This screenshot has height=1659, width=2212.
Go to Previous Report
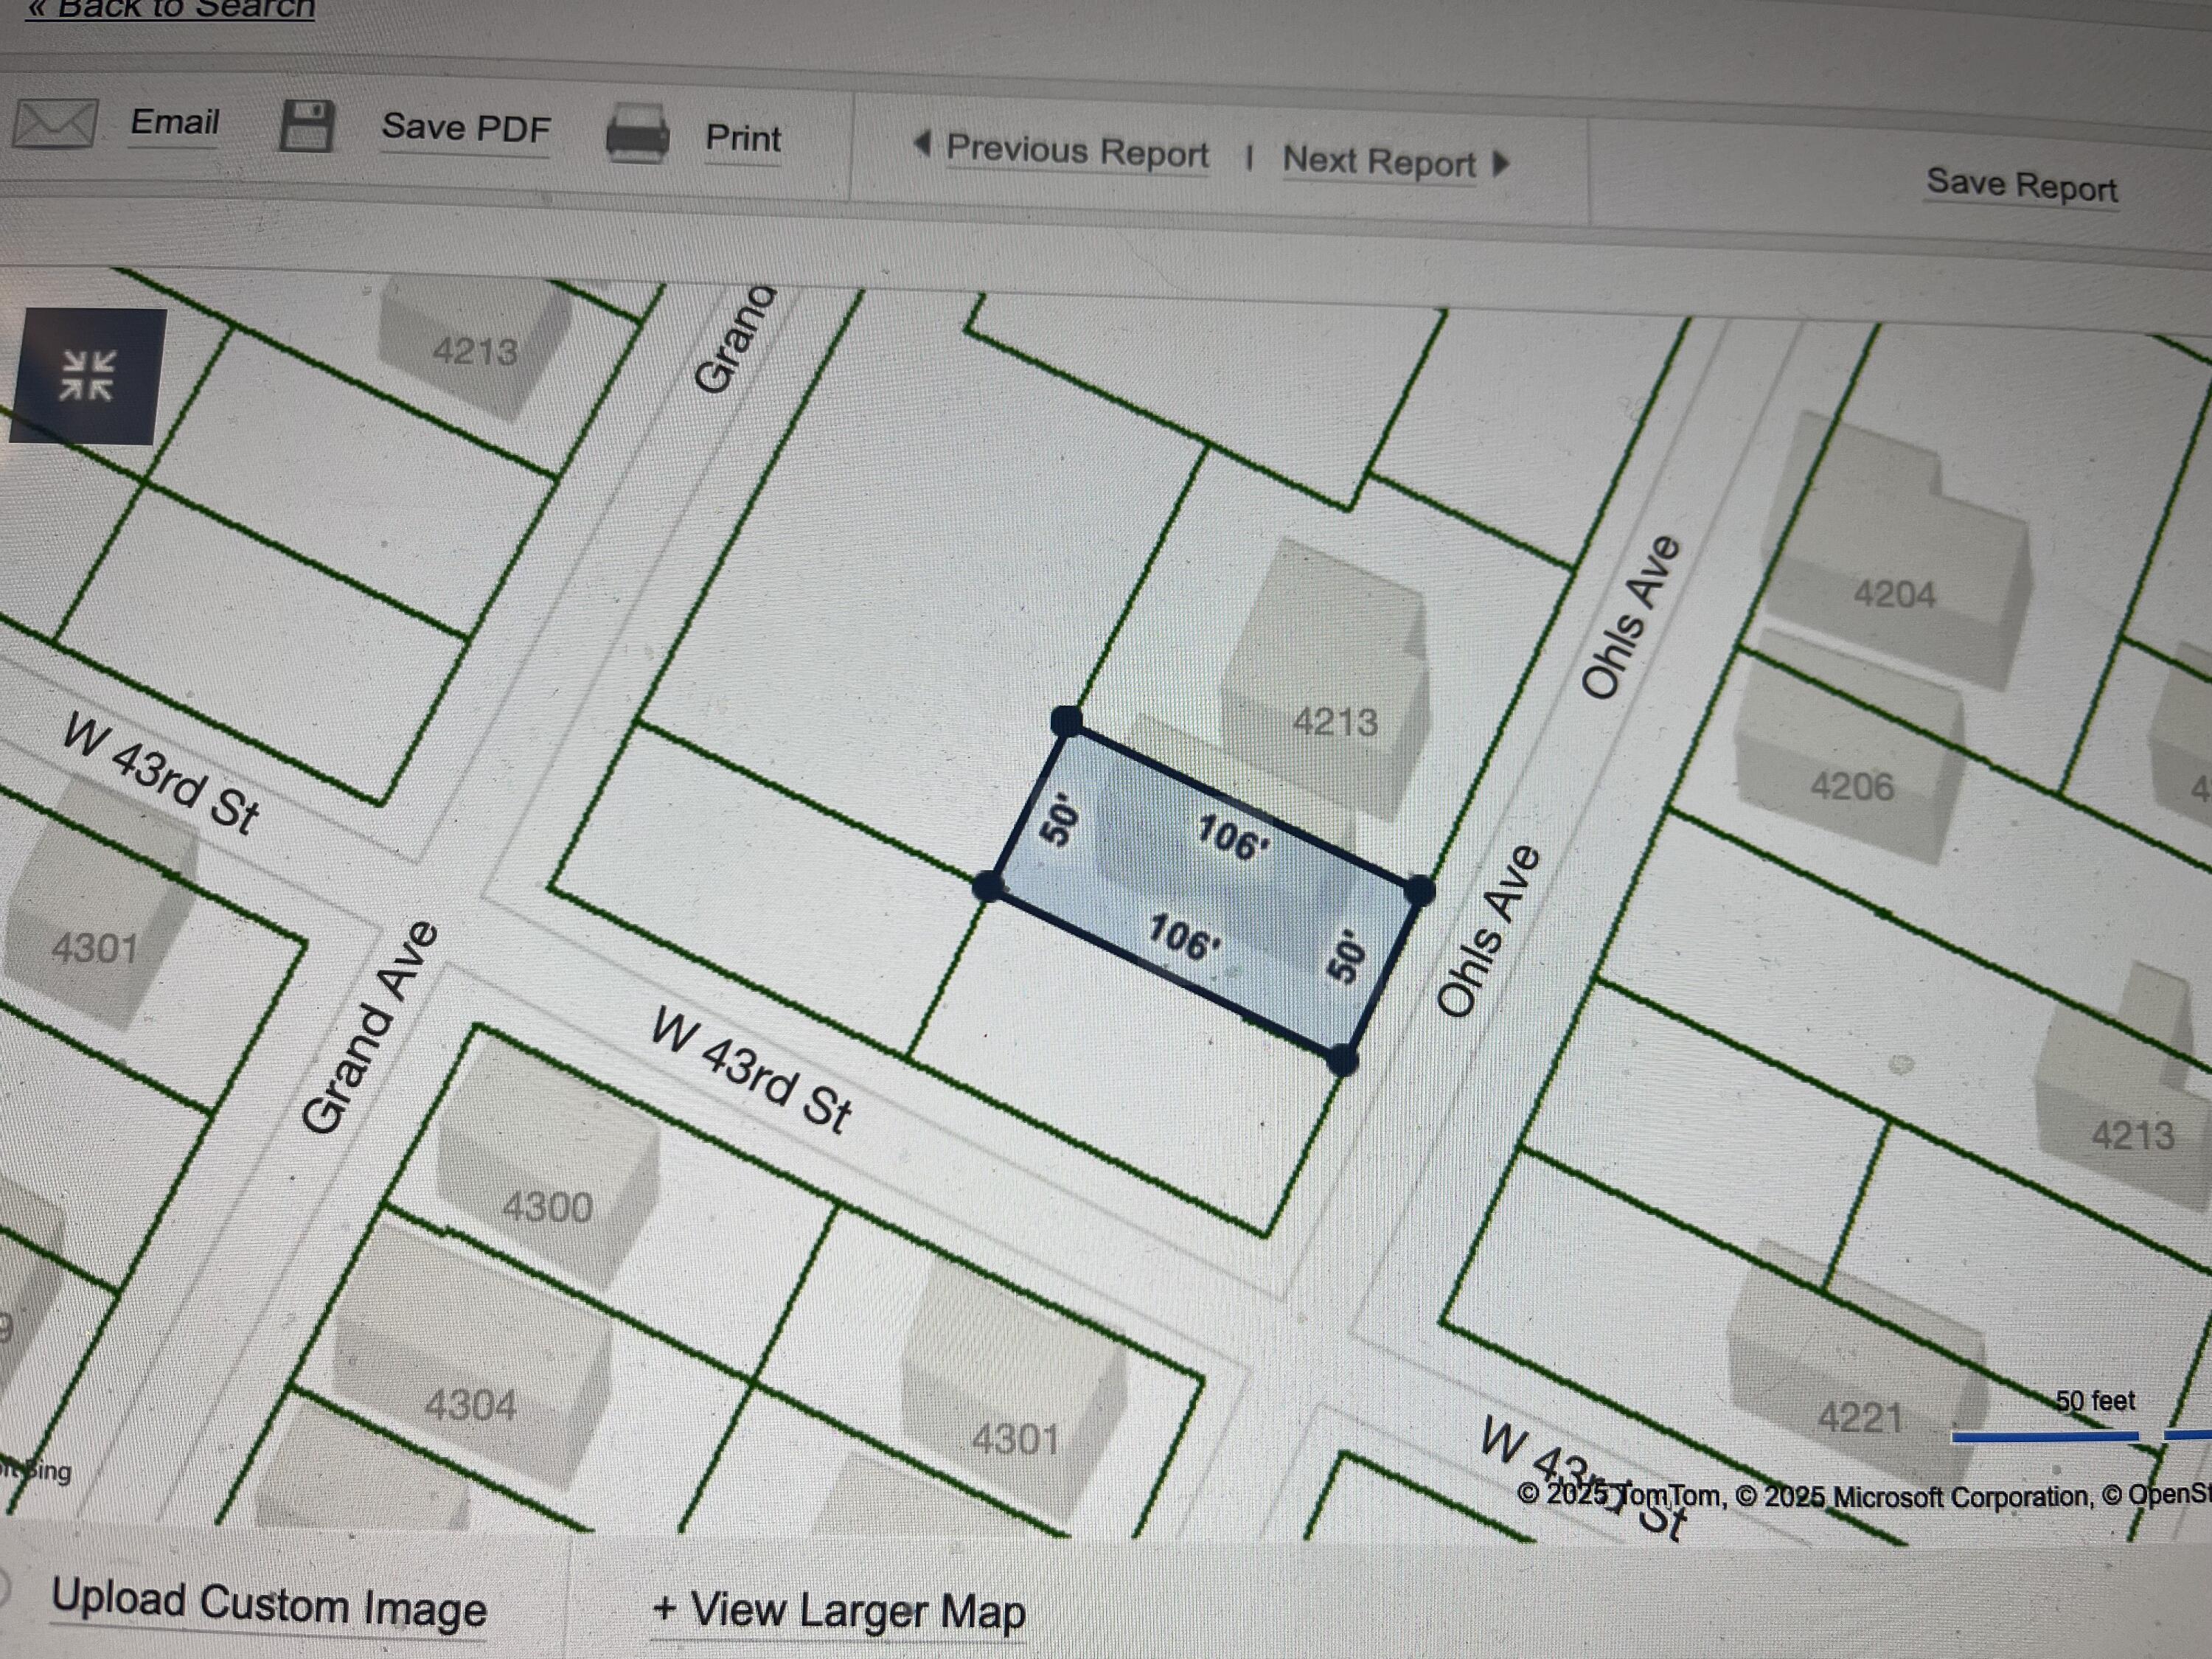[x=1077, y=151]
